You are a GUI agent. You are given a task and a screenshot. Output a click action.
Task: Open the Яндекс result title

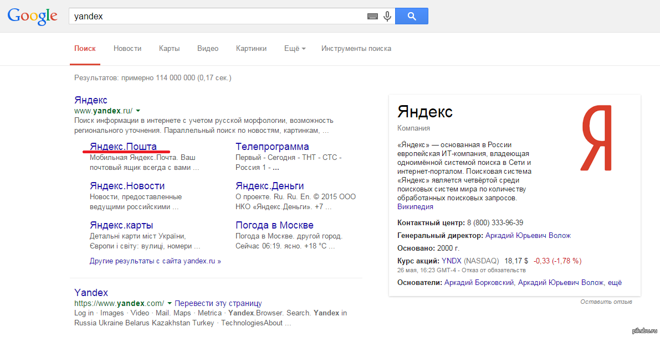pyautogui.click(x=91, y=100)
